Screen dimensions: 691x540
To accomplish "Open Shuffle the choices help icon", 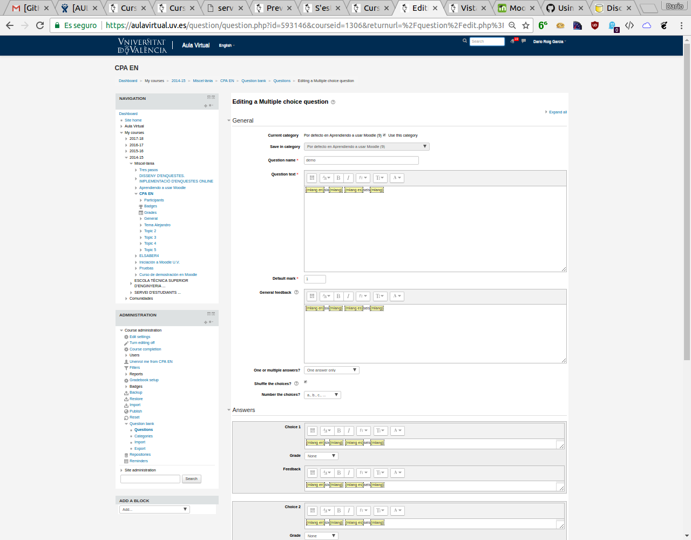I will click(x=296, y=384).
